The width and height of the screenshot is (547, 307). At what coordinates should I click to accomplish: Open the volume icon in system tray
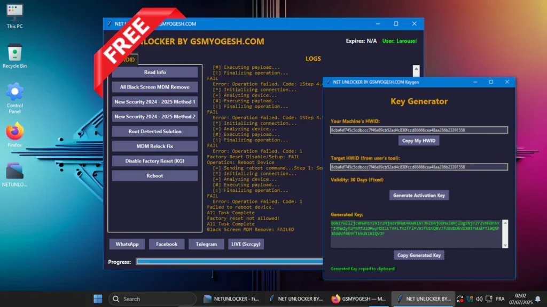click(x=479, y=298)
